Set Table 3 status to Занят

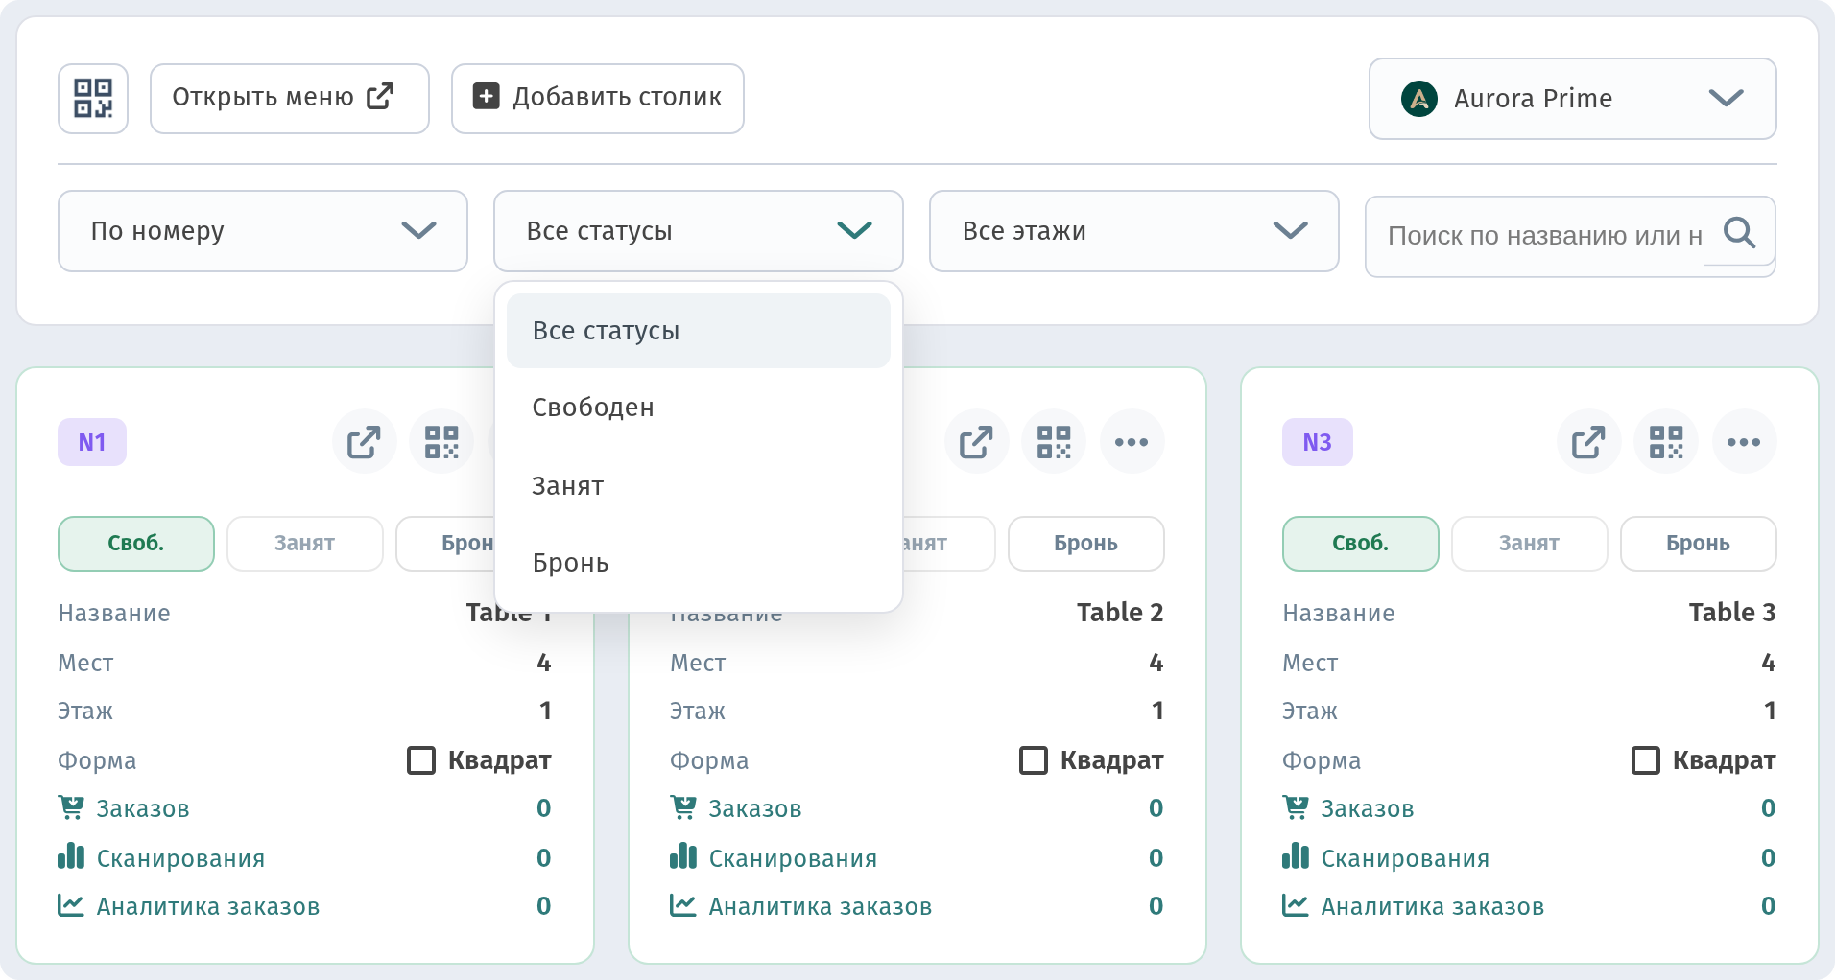click(x=1529, y=544)
